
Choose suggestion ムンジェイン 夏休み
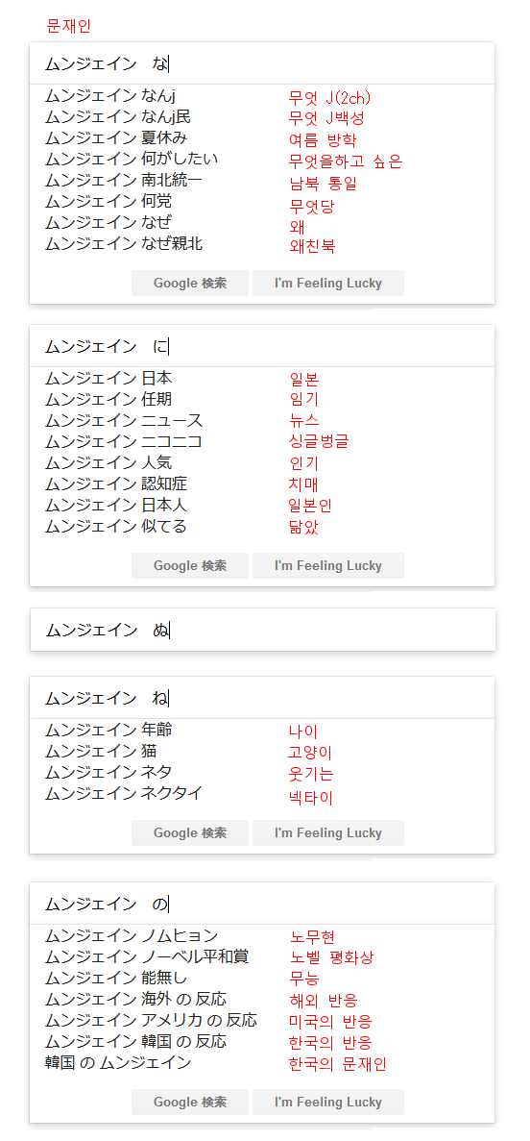click(x=116, y=137)
